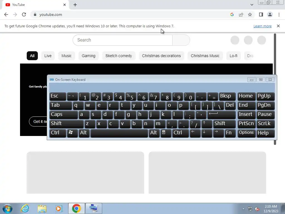Open the Windows Start menu
This screenshot has height=214, width=285.
(x=8, y=208)
